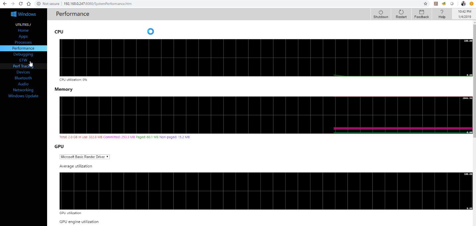Open the Debugging page
476x226 pixels.
[x=23, y=54]
